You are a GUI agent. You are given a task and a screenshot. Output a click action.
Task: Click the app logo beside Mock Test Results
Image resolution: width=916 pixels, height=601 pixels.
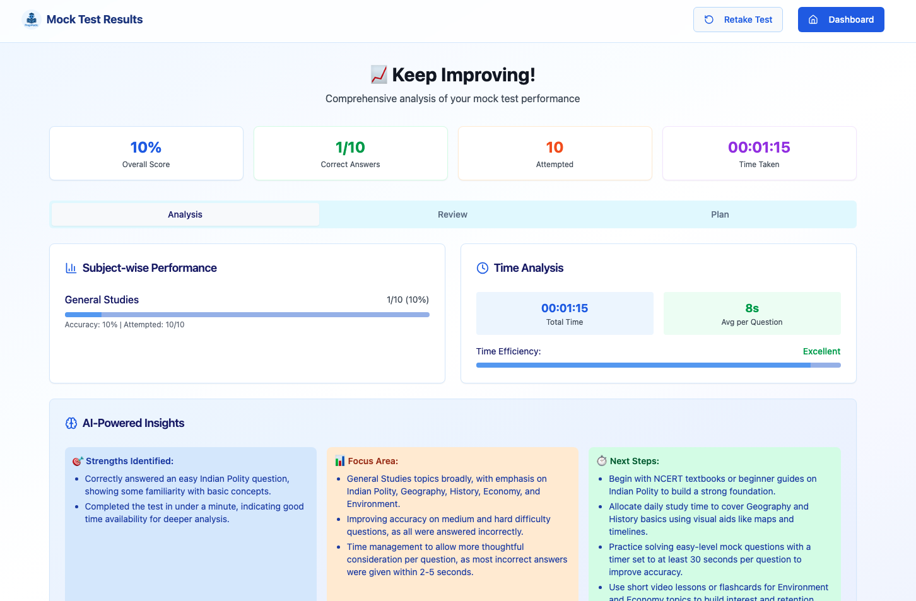pyautogui.click(x=32, y=20)
